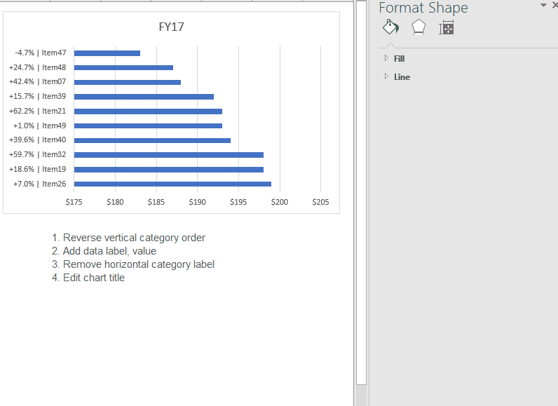The image size is (558, 406).
Task: Close the Format Shape pane
Action: coord(554,6)
